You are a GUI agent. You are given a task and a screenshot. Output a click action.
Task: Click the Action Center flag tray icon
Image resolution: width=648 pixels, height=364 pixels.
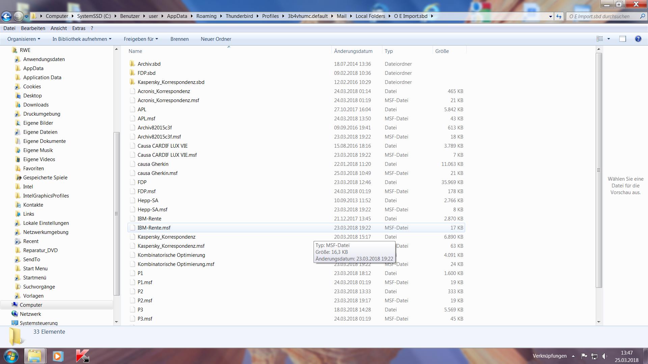pyautogui.click(x=584, y=356)
